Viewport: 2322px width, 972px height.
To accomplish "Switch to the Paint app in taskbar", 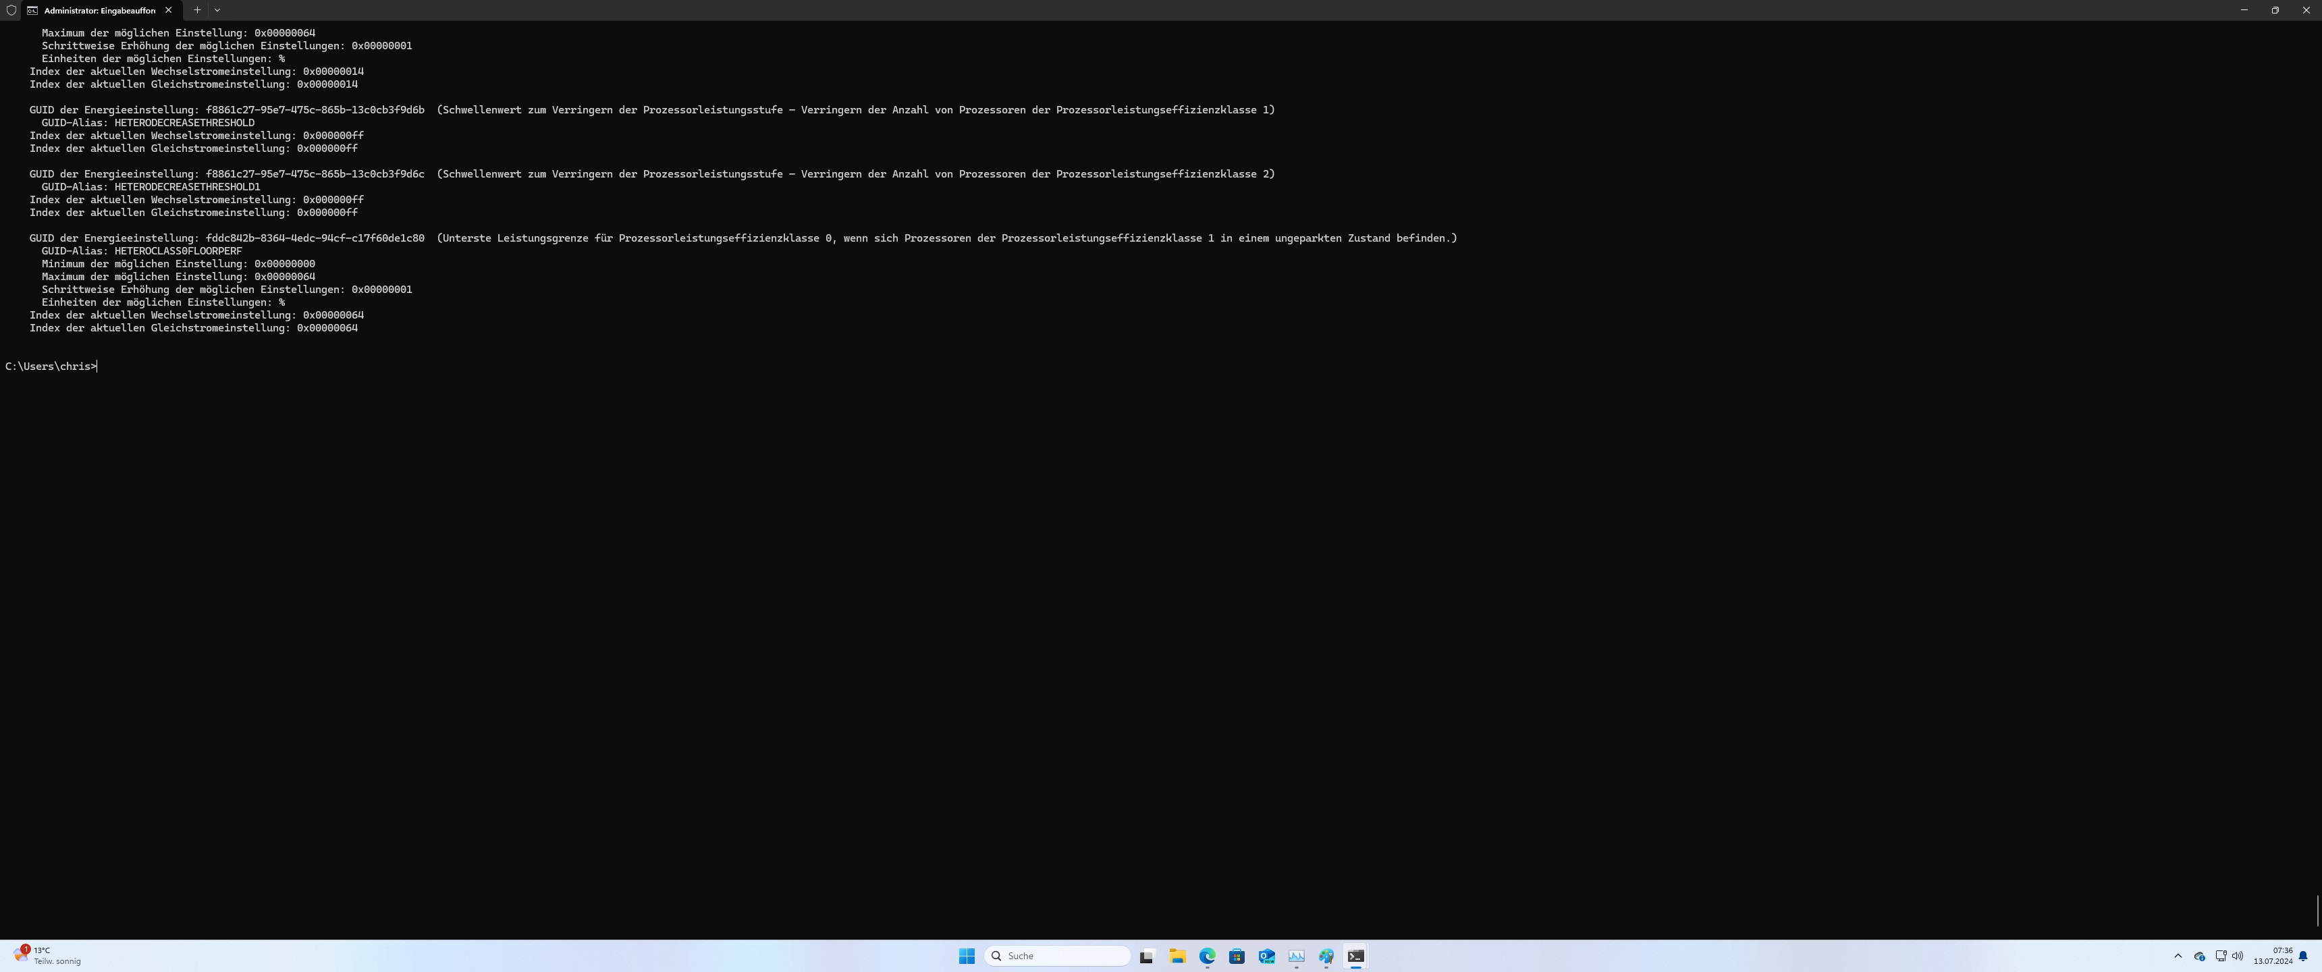I will tap(1326, 956).
